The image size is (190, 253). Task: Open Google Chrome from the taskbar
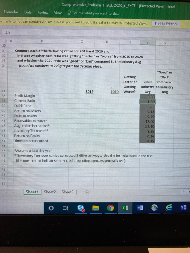[111, 208]
